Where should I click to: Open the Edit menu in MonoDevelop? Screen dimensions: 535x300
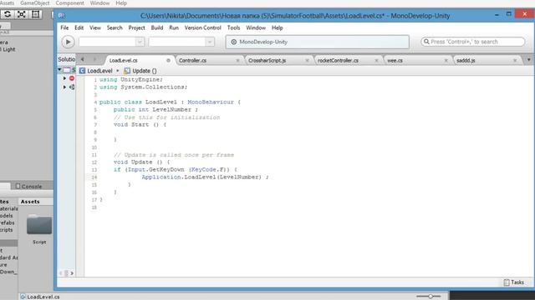[79, 27]
